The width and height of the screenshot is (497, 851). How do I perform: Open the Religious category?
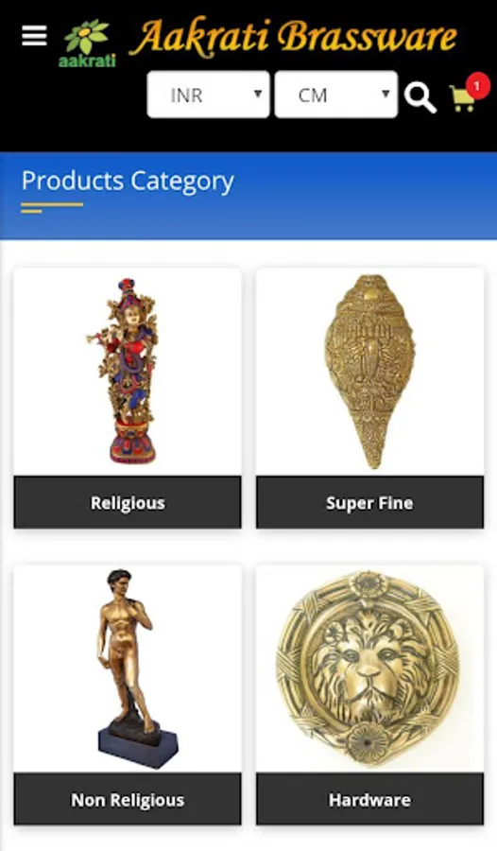128,503
